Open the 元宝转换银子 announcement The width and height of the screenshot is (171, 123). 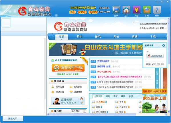coord(103,61)
